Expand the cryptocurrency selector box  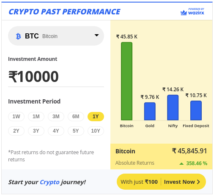[x=56, y=36]
